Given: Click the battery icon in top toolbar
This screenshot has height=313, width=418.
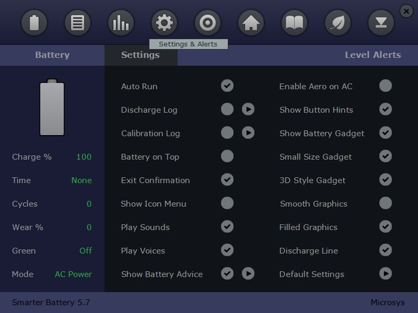Looking at the screenshot, I should coord(35,23).
